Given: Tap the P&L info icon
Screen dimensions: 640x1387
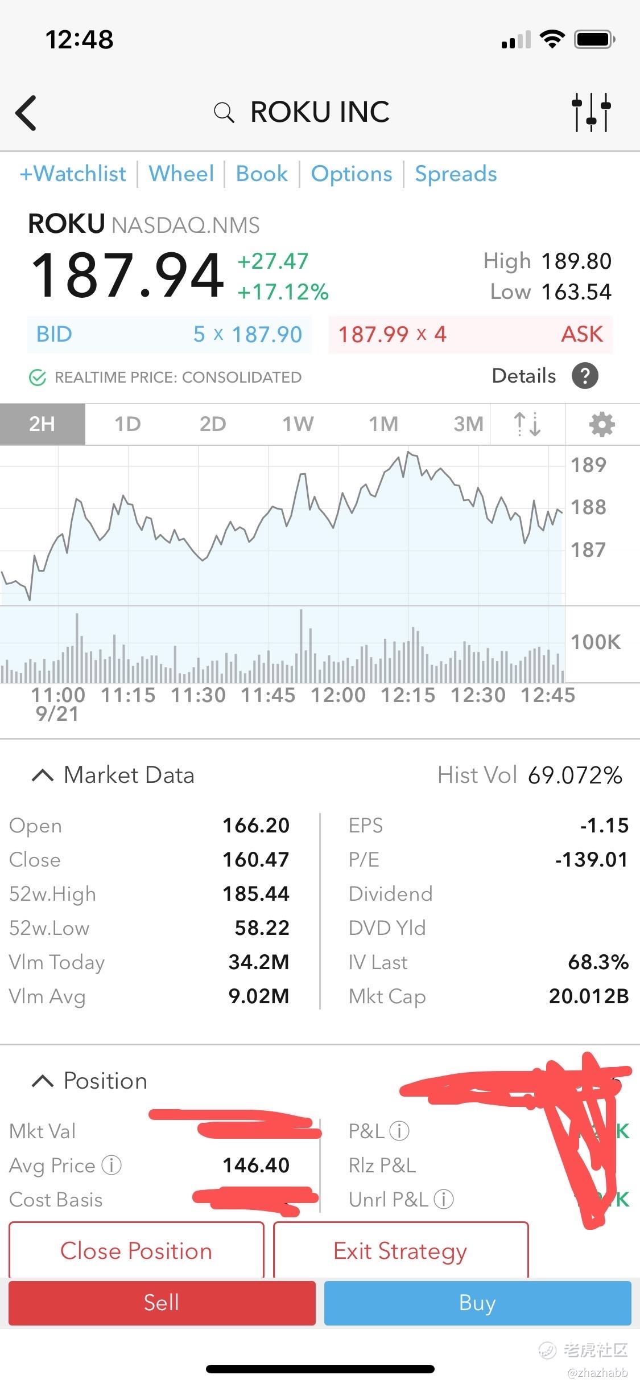Looking at the screenshot, I should point(399,1131).
